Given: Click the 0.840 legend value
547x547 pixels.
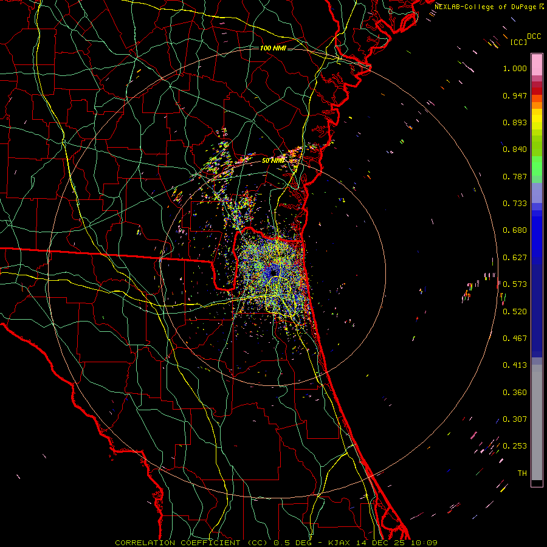Looking at the screenshot, I should tap(515, 150).
